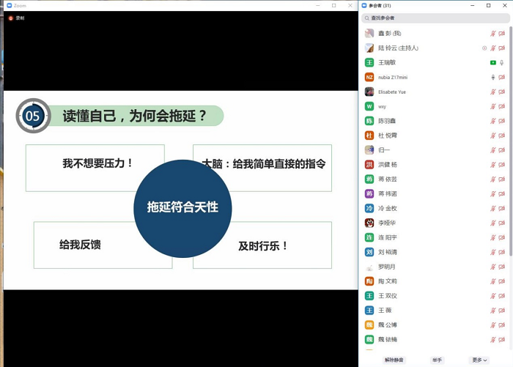Click the microphone icon next to 王瑞敏
The height and width of the screenshot is (367, 513).
[x=502, y=63]
